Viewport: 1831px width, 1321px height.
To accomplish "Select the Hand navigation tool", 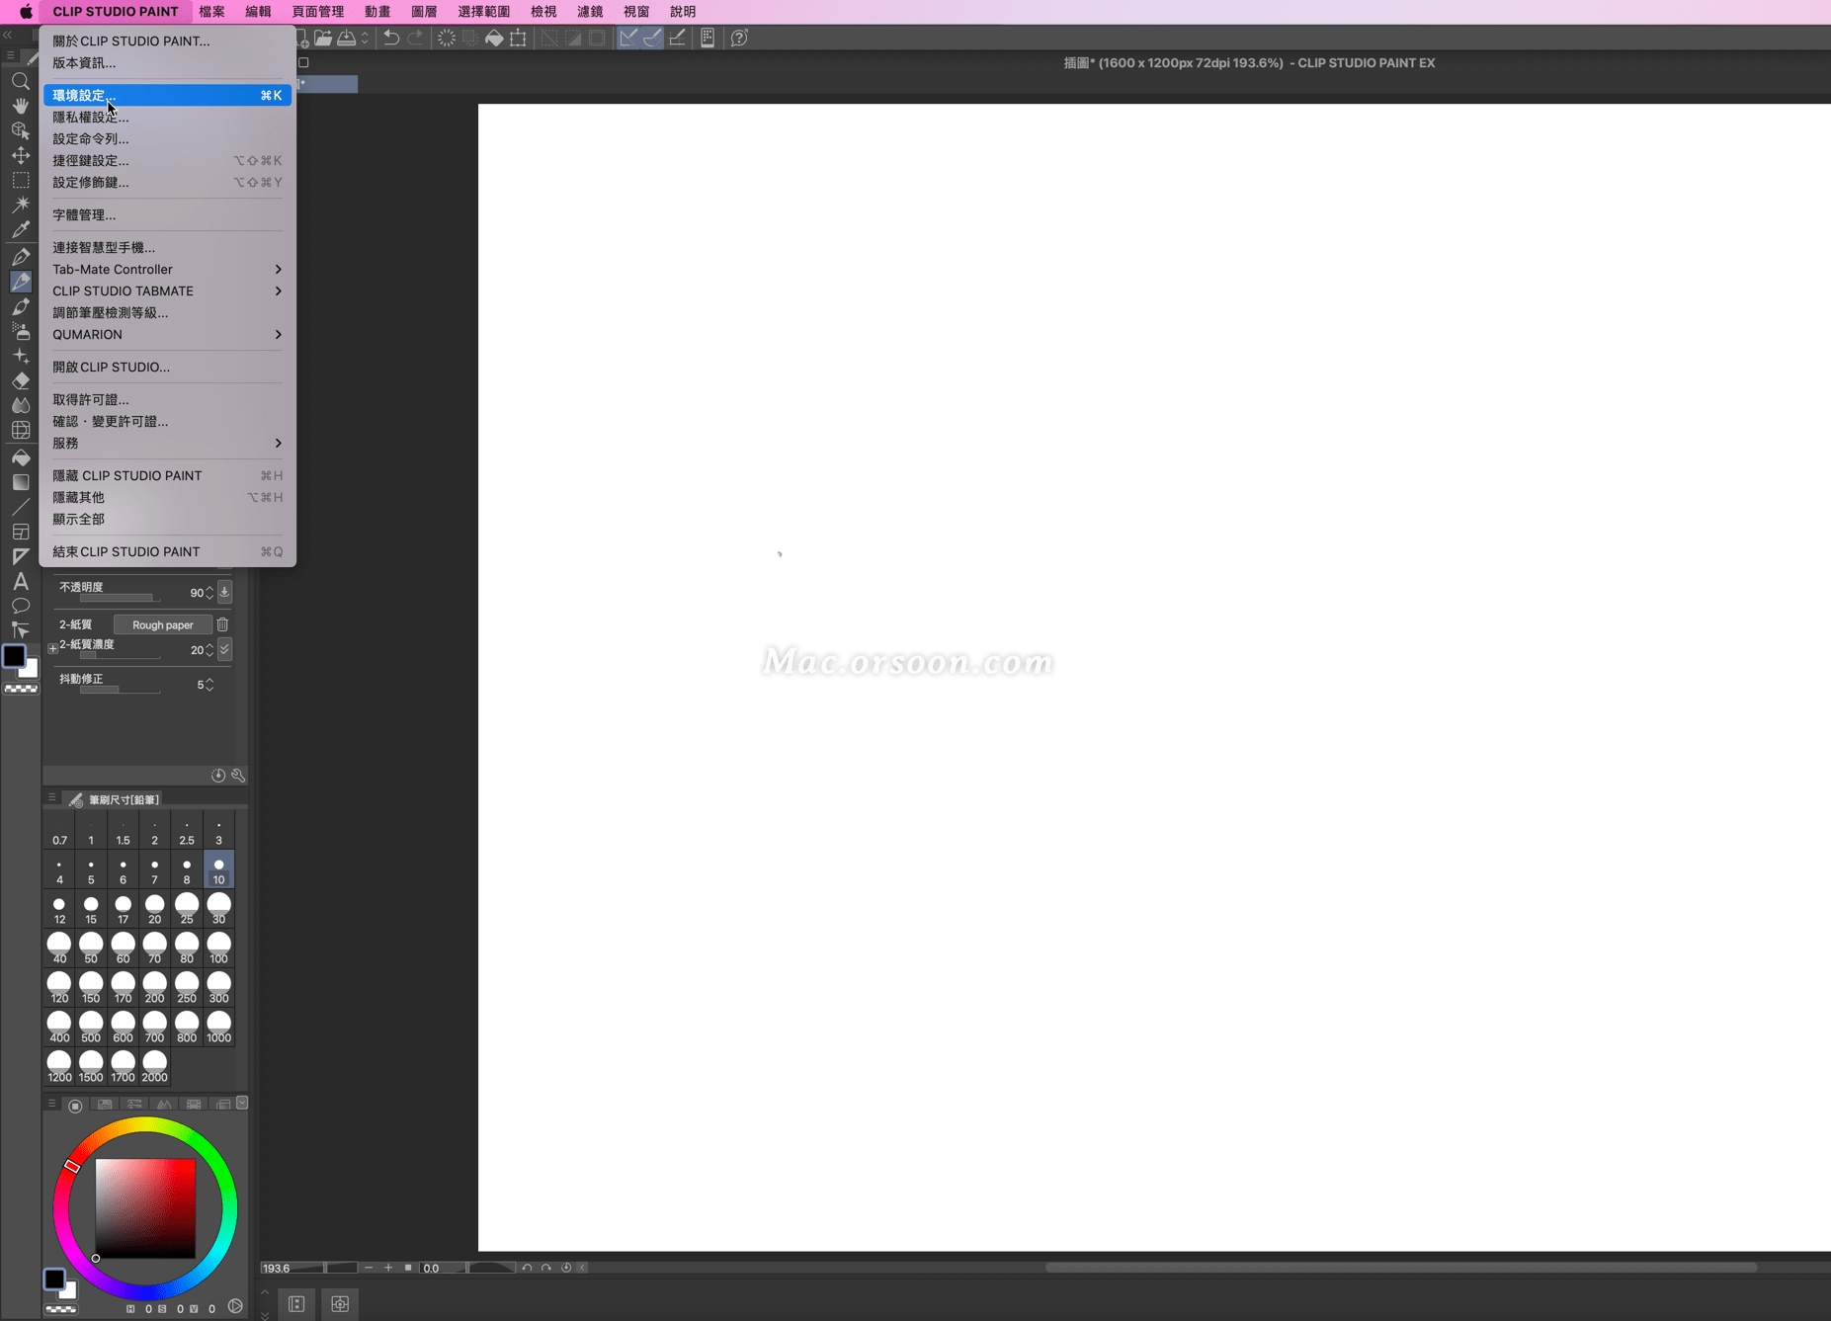I will click(x=20, y=107).
